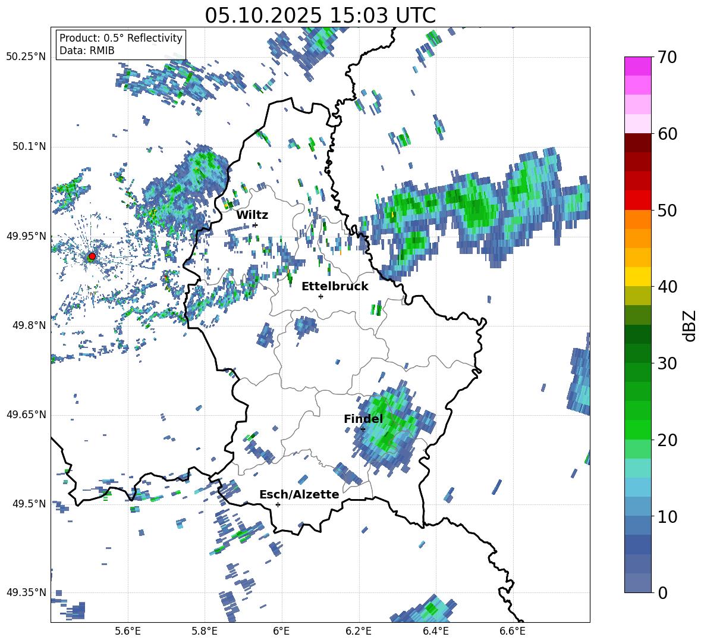
Task: Click the colorbar value 40
Action: pyautogui.click(x=667, y=287)
